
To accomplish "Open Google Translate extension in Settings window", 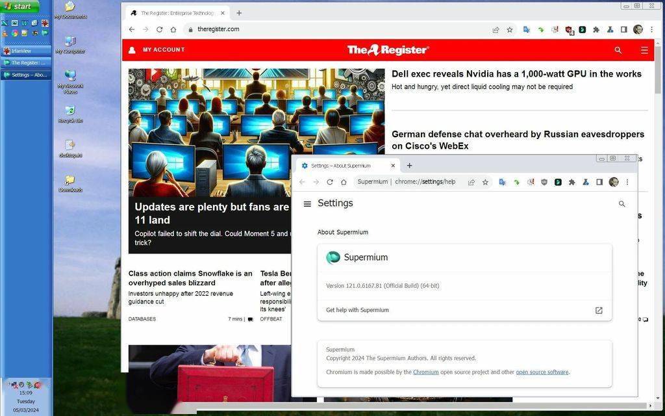I will [x=502, y=182].
